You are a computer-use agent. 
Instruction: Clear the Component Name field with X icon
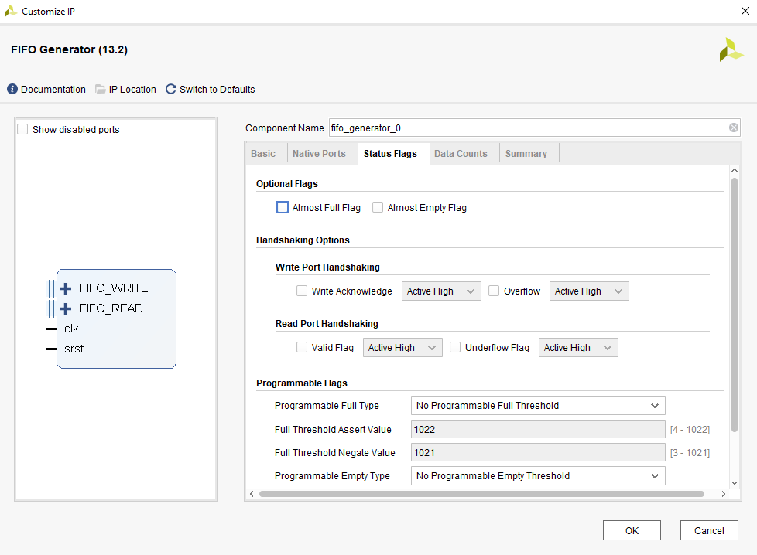tap(733, 128)
